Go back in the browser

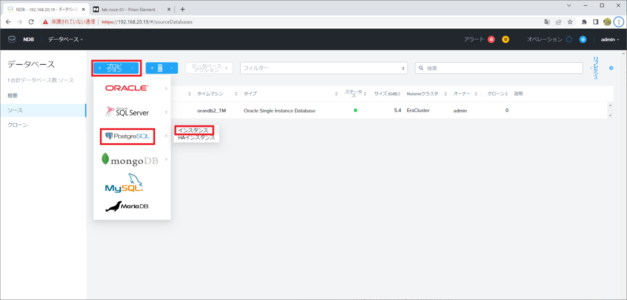coord(8,22)
